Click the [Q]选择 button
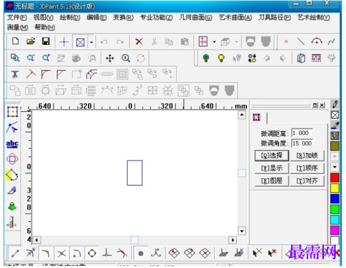This screenshot has width=346, height=268. pyautogui.click(x=272, y=155)
